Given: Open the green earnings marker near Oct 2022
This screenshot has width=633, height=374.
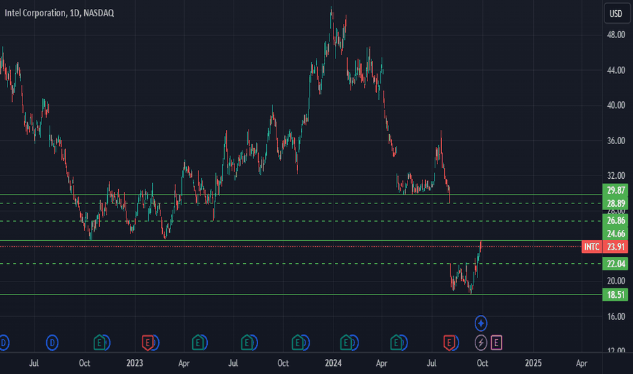Looking at the screenshot, I should [99, 343].
